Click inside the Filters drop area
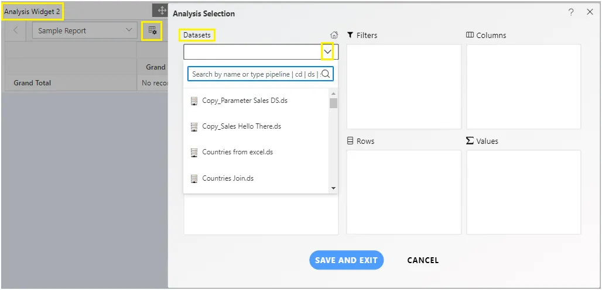Image resolution: width=602 pixels, height=290 pixels. coord(404,87)
